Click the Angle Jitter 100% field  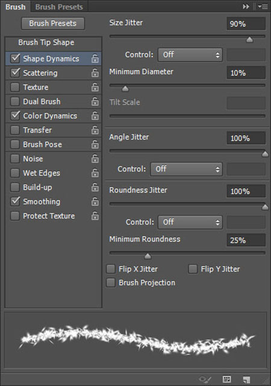[246, 138]
